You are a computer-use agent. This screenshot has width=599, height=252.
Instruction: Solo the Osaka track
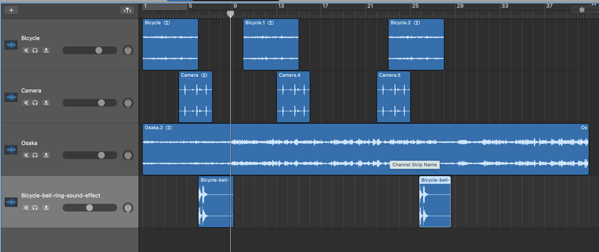coord(35,155)
